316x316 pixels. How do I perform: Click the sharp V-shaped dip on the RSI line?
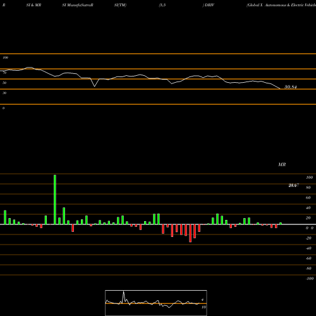pos(94,86)
